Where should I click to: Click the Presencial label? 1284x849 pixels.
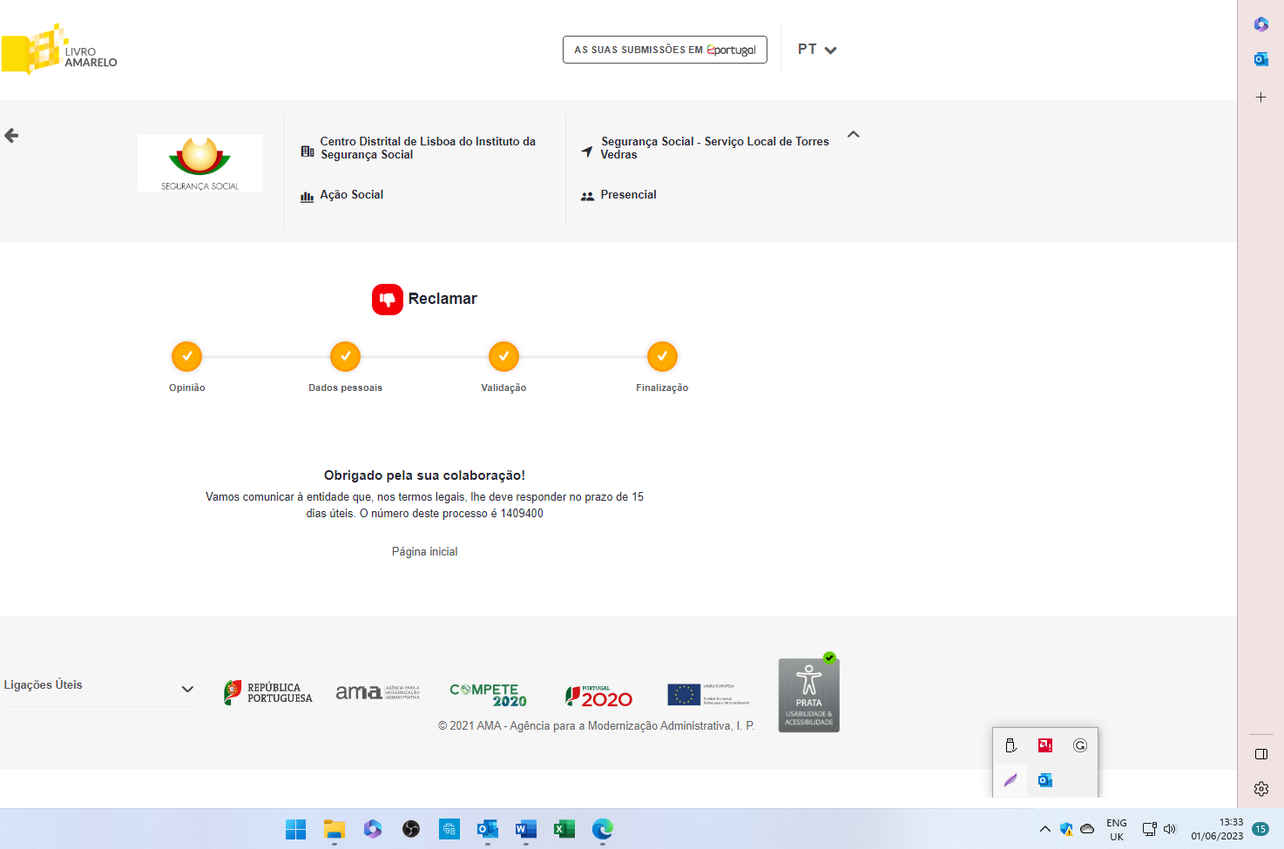pyautogui.click(x=628, y=195)
